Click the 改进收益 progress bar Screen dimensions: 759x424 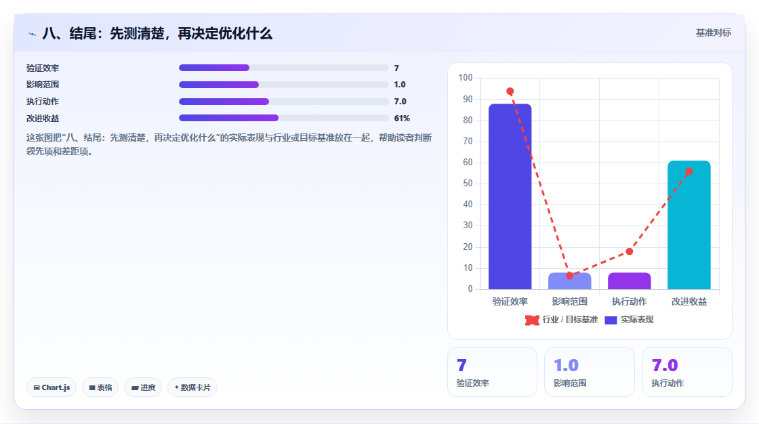284,118
